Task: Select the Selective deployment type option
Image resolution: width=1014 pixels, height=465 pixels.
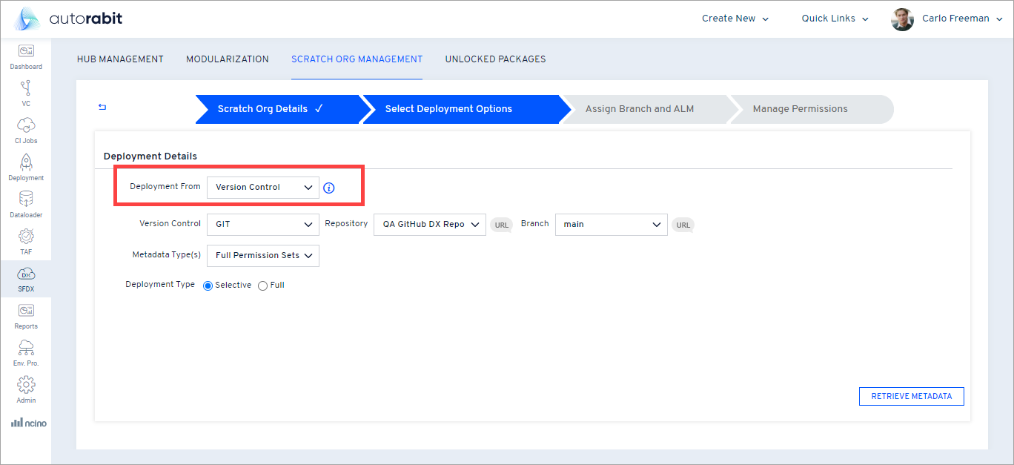Action: [x=208, y=285]
